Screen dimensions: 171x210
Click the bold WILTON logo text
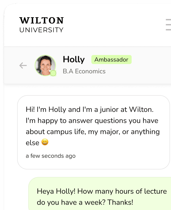click(x=42, y=20)
